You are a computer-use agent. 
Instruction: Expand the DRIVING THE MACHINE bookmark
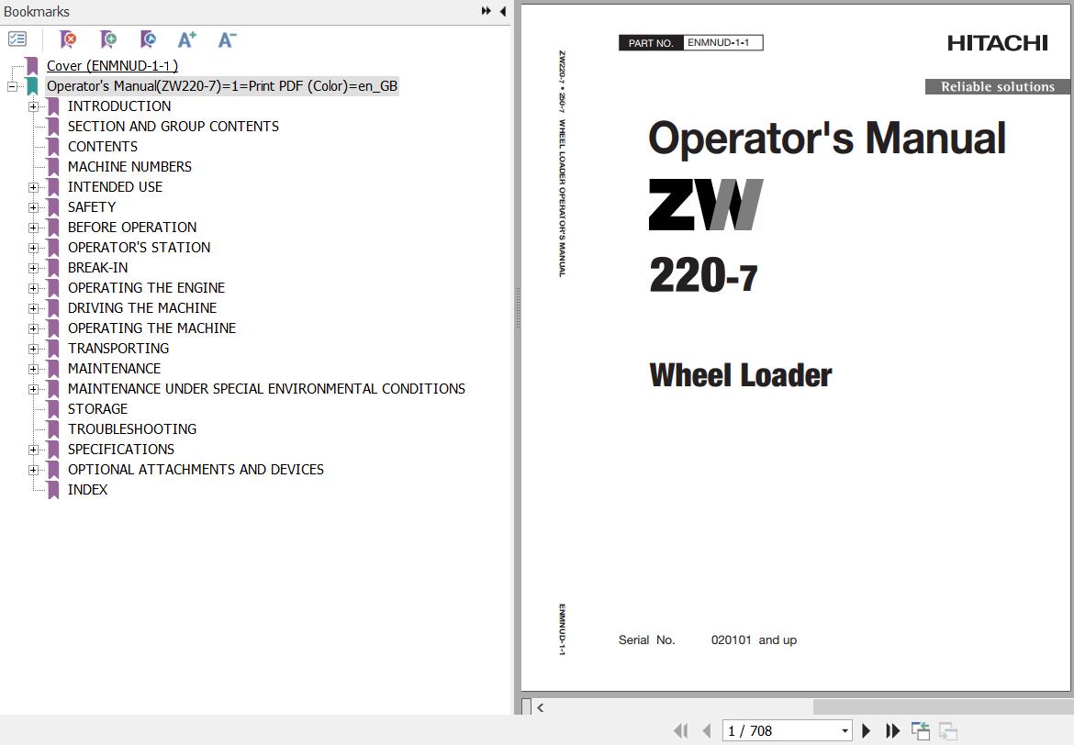[x=33, y=308]
